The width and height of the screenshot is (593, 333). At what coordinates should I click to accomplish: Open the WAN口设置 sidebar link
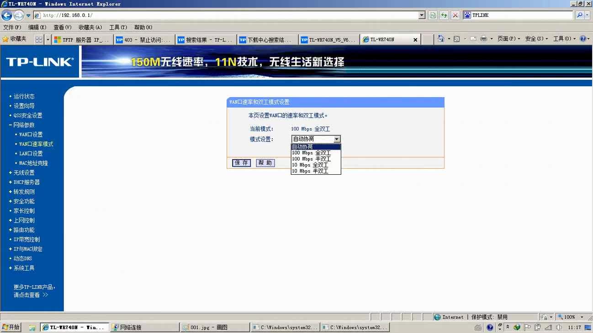tap(31, 135)
